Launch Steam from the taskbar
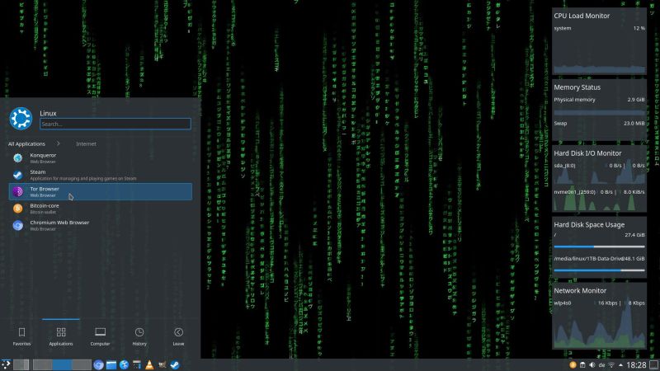The image size is (660, 371). click(175, 364)
